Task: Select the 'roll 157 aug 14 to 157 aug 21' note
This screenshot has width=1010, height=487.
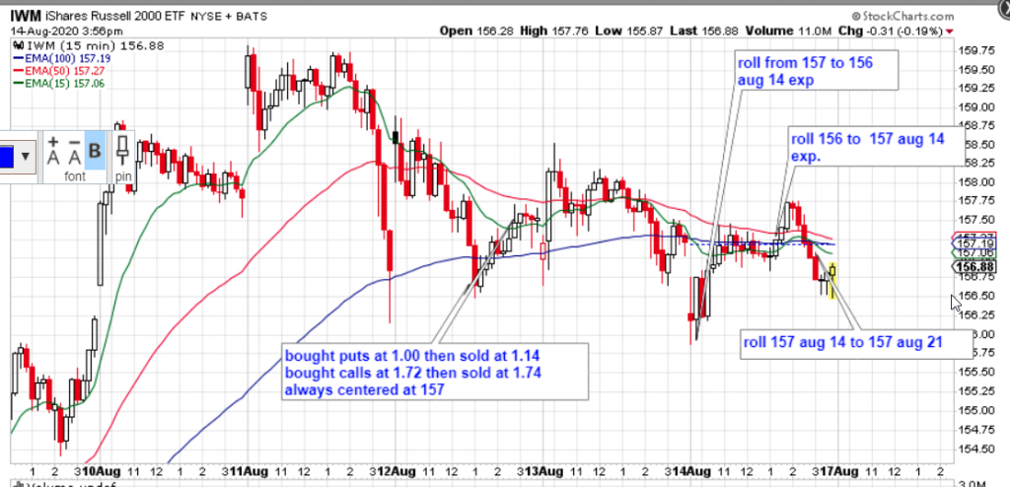Action: pos(856,343)
